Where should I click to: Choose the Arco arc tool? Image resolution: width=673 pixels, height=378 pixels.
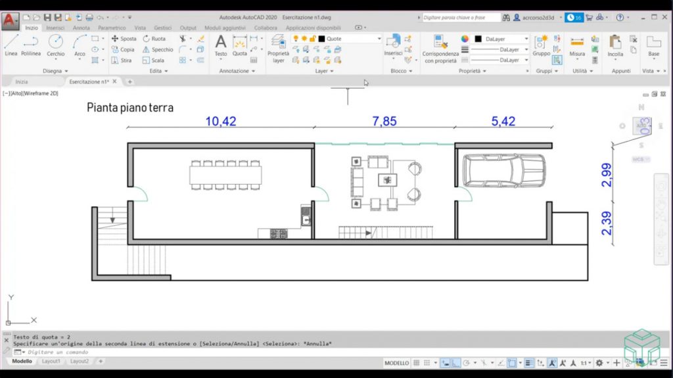coord(80,45)
